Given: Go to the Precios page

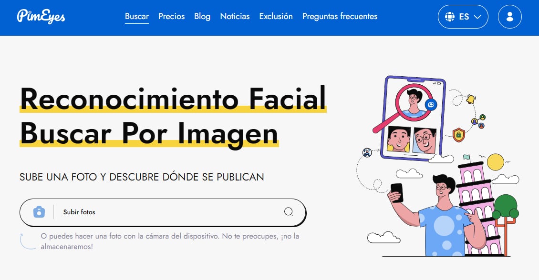Looking at the screenshot, I should pos(171,16).
